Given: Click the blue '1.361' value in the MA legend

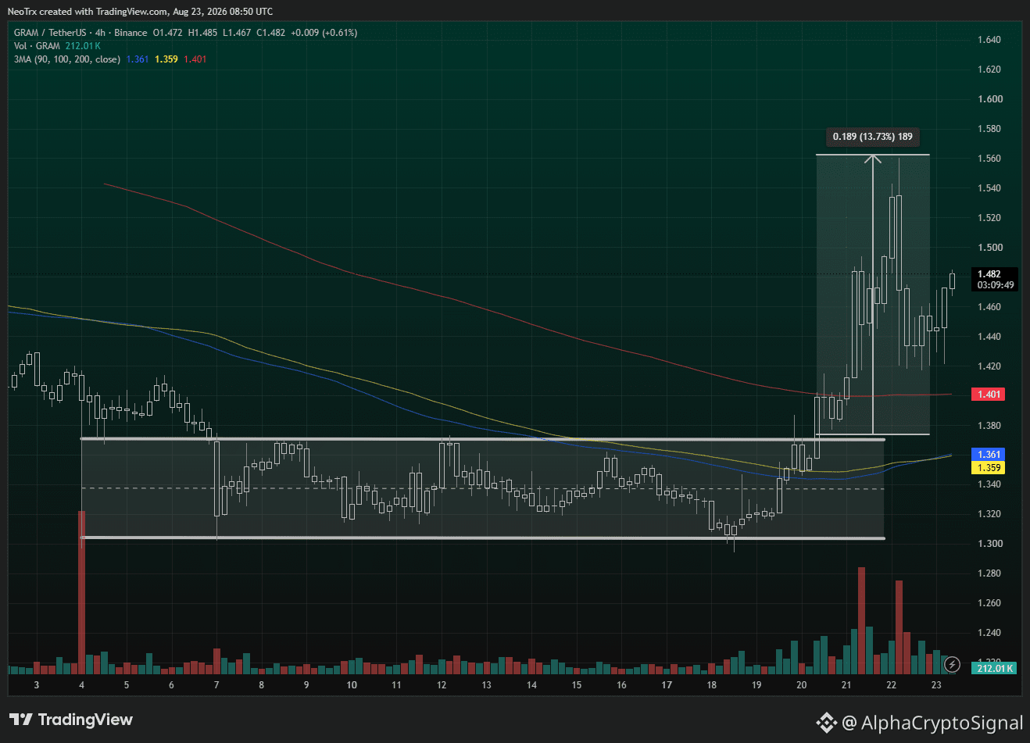Looking at the screenshot, I should [x=138, y=59].
